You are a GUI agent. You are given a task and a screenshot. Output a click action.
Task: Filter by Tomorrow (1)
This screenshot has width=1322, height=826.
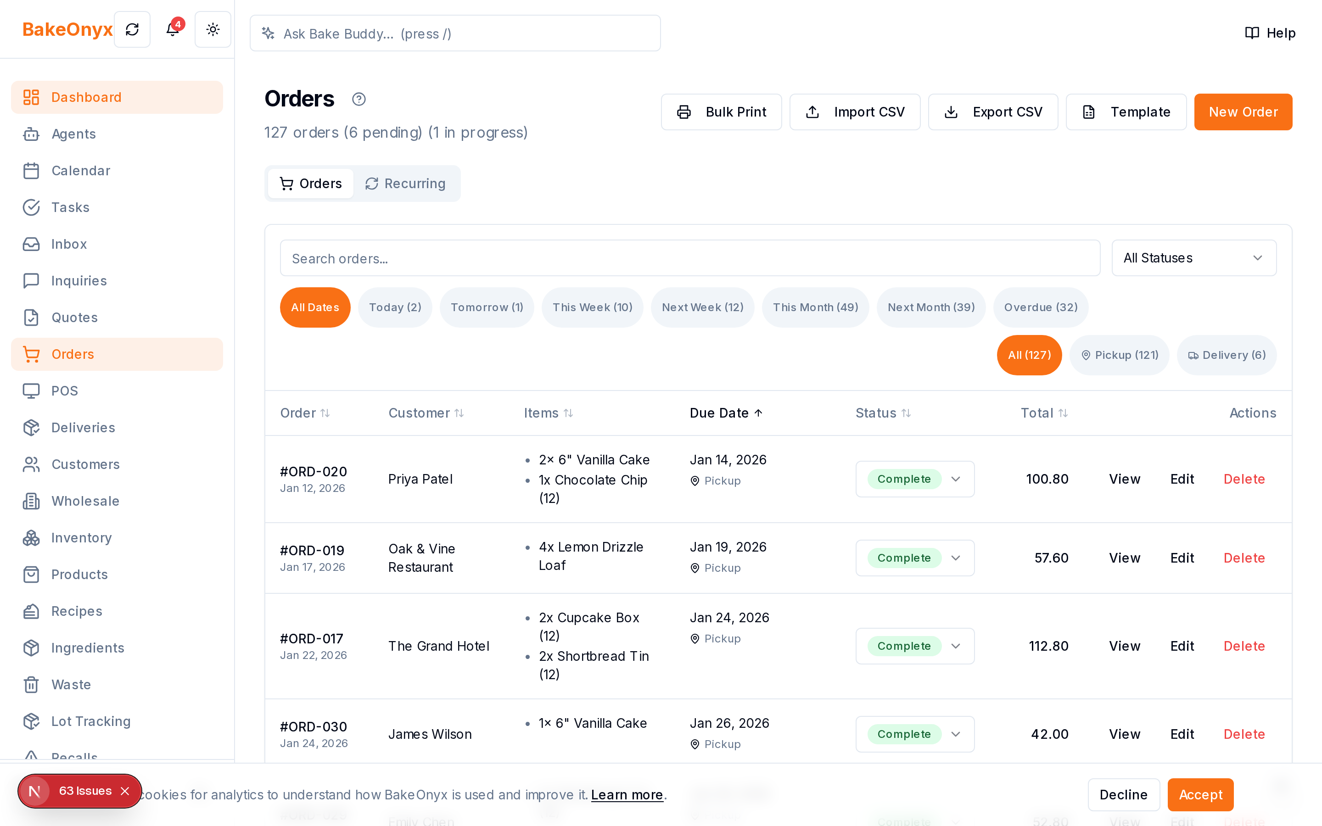point(487,307)
